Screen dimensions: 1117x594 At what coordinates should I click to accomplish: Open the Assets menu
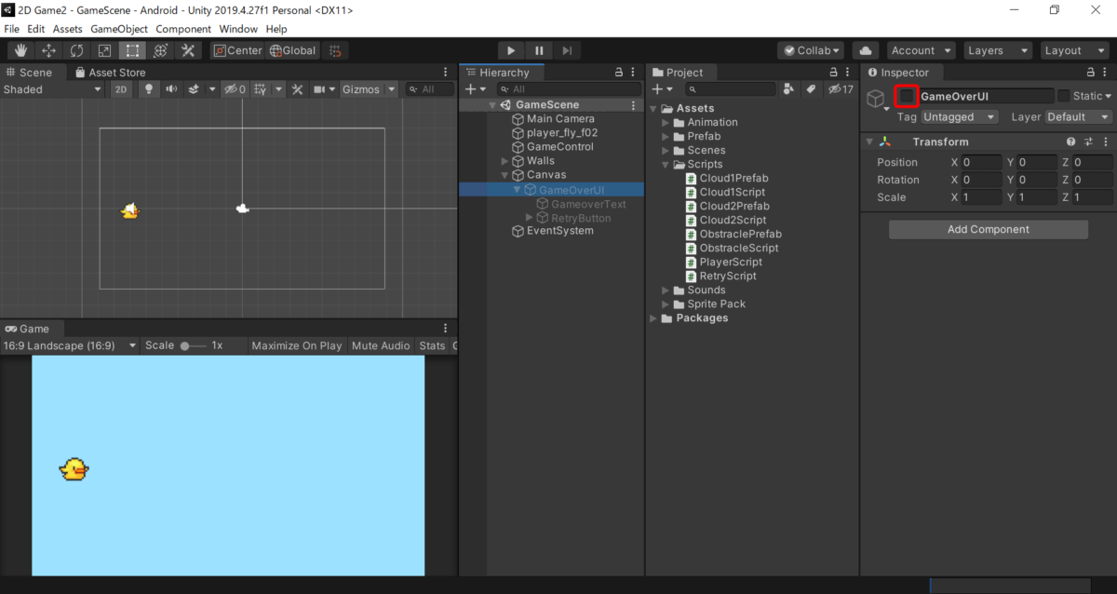(x=67, y=29)
